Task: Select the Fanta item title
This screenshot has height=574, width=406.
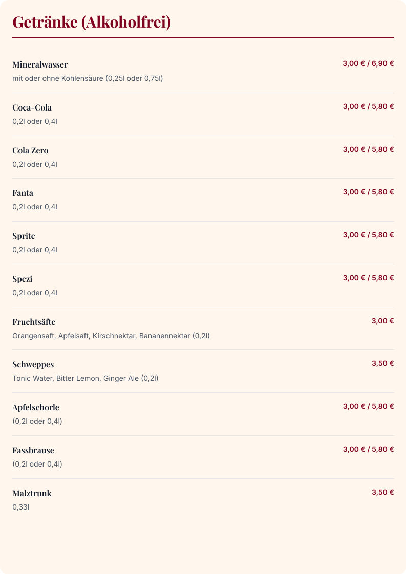Action: [x=23, y=193]
